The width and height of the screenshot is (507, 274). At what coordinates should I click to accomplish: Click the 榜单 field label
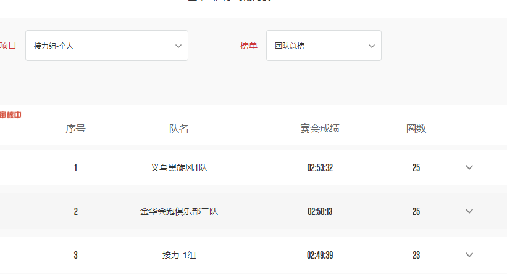(249, 46)
